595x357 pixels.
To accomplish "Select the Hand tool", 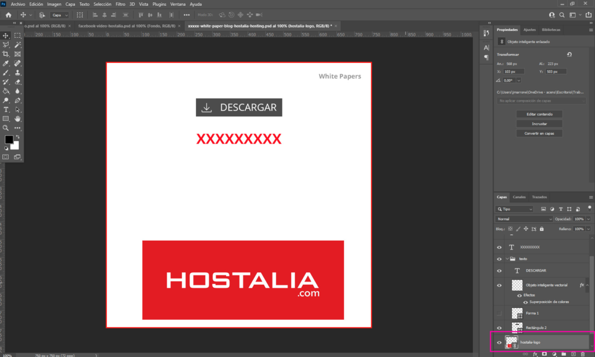I will point(17,119).
